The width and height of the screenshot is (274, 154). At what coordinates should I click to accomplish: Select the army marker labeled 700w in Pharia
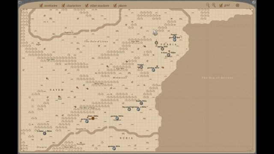coord(168,55)
